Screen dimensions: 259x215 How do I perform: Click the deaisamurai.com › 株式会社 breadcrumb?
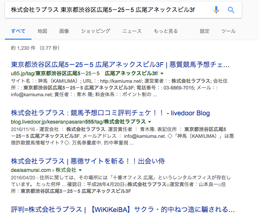[43, 170]
